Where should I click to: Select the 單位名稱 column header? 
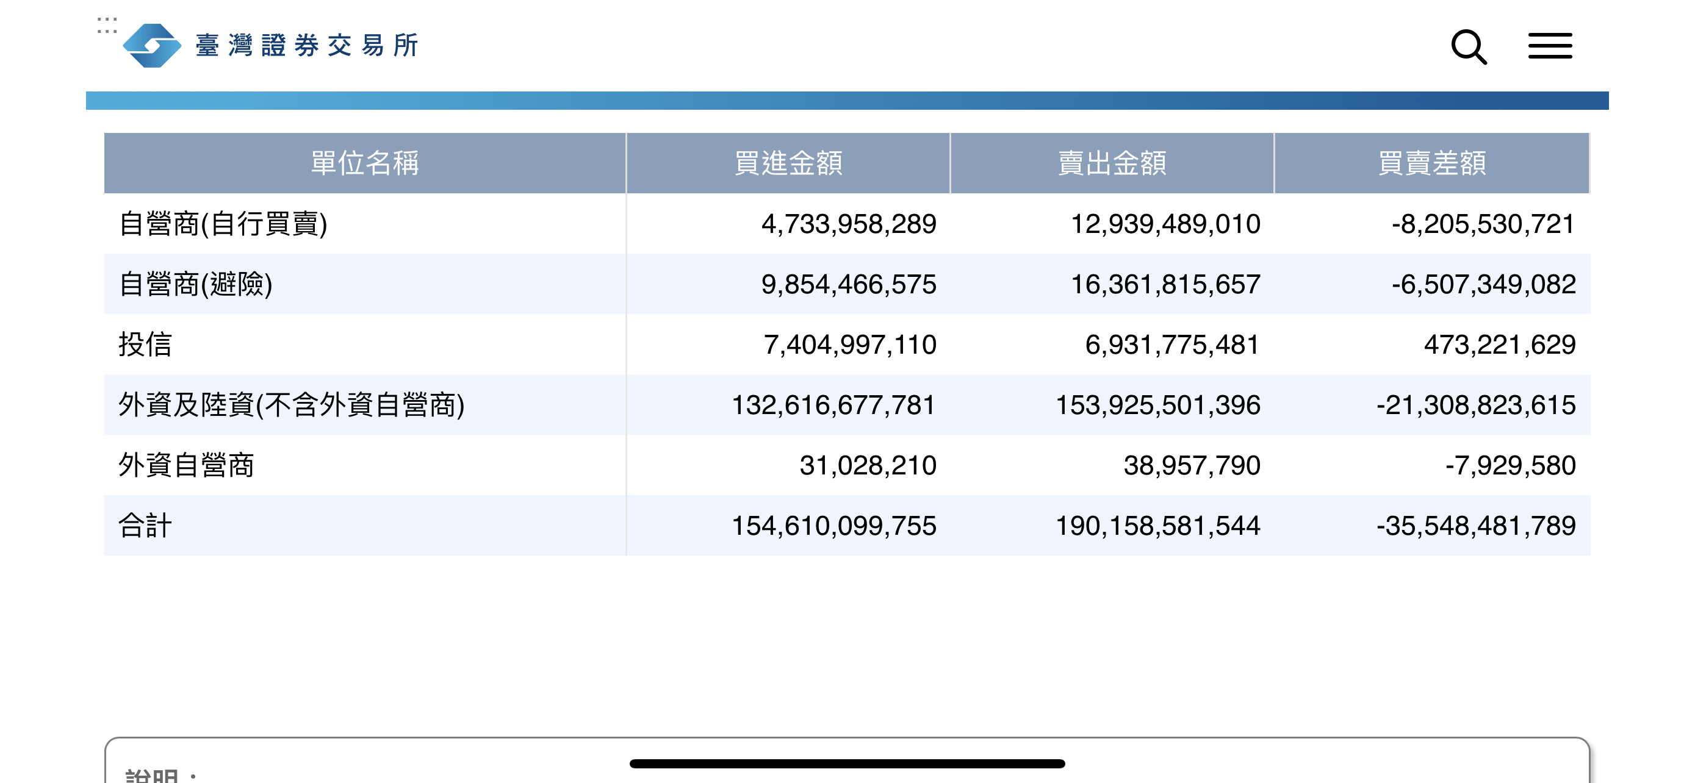tap(364, 163)
